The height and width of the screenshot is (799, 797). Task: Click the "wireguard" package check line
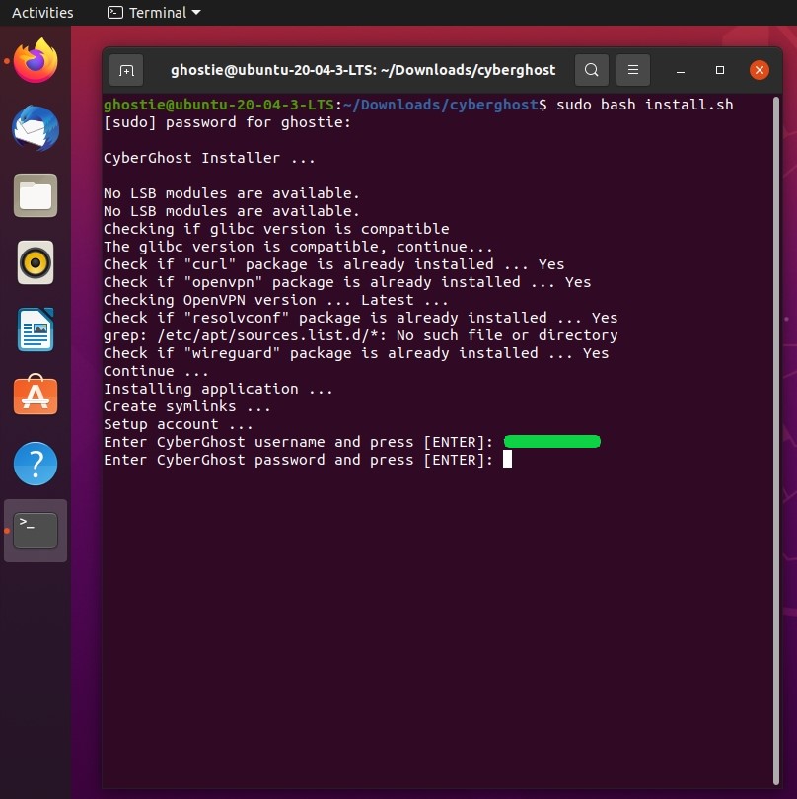coord(356,353)
